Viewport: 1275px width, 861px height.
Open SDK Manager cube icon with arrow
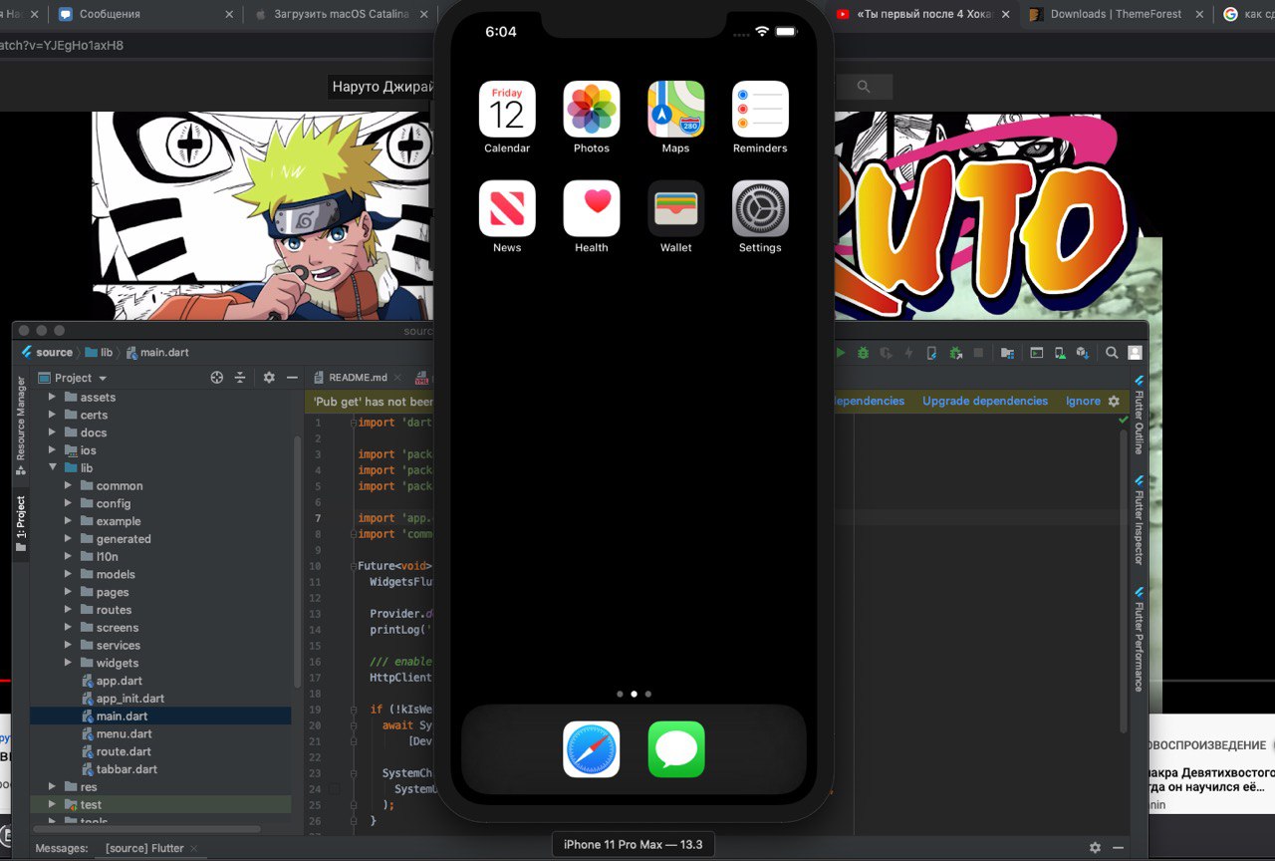[1083, 353]
